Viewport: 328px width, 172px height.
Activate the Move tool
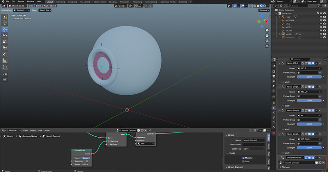(5, 30)
